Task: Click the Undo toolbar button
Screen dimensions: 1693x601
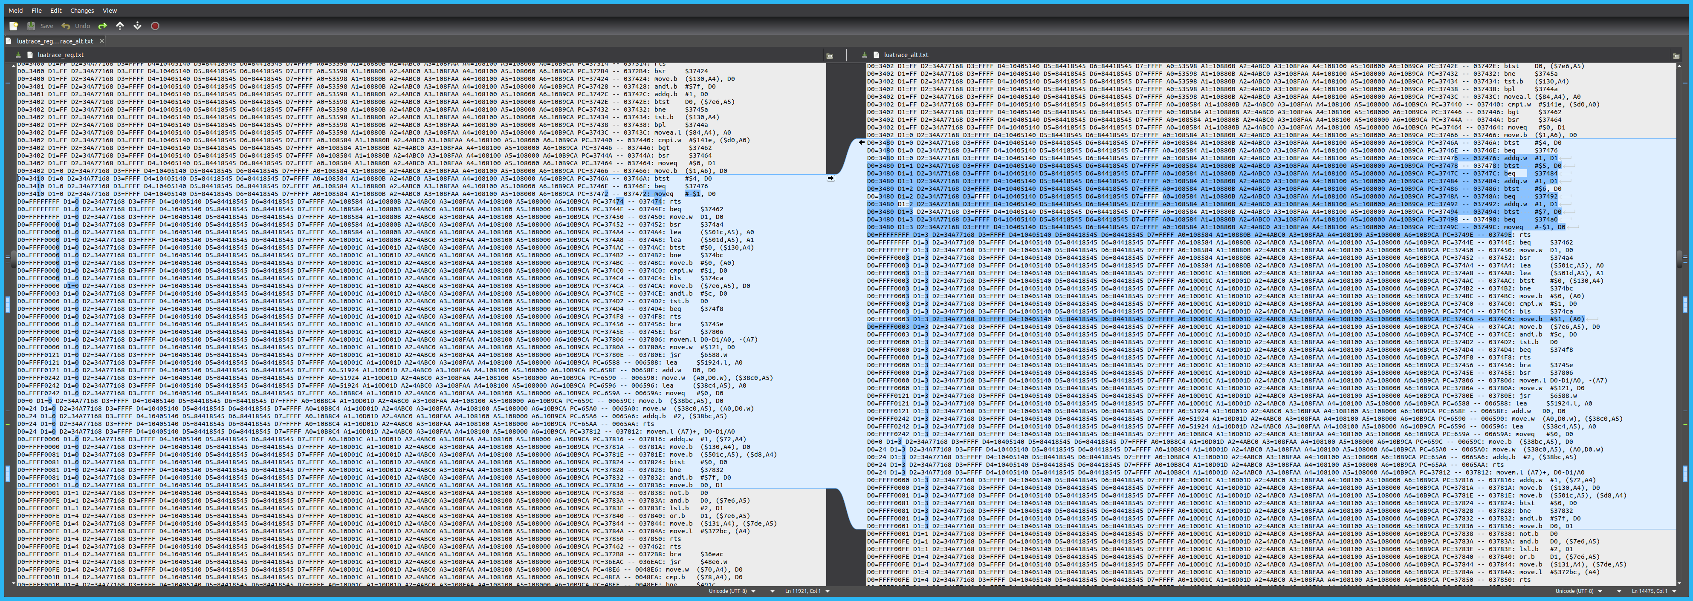Action: (x=75, y=26)
